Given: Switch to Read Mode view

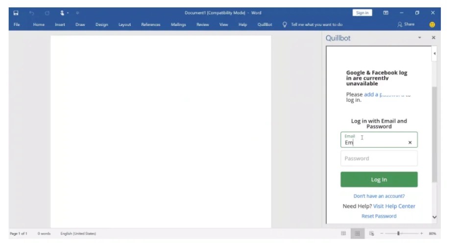Looking at the screenshot, I should (343, 233).
